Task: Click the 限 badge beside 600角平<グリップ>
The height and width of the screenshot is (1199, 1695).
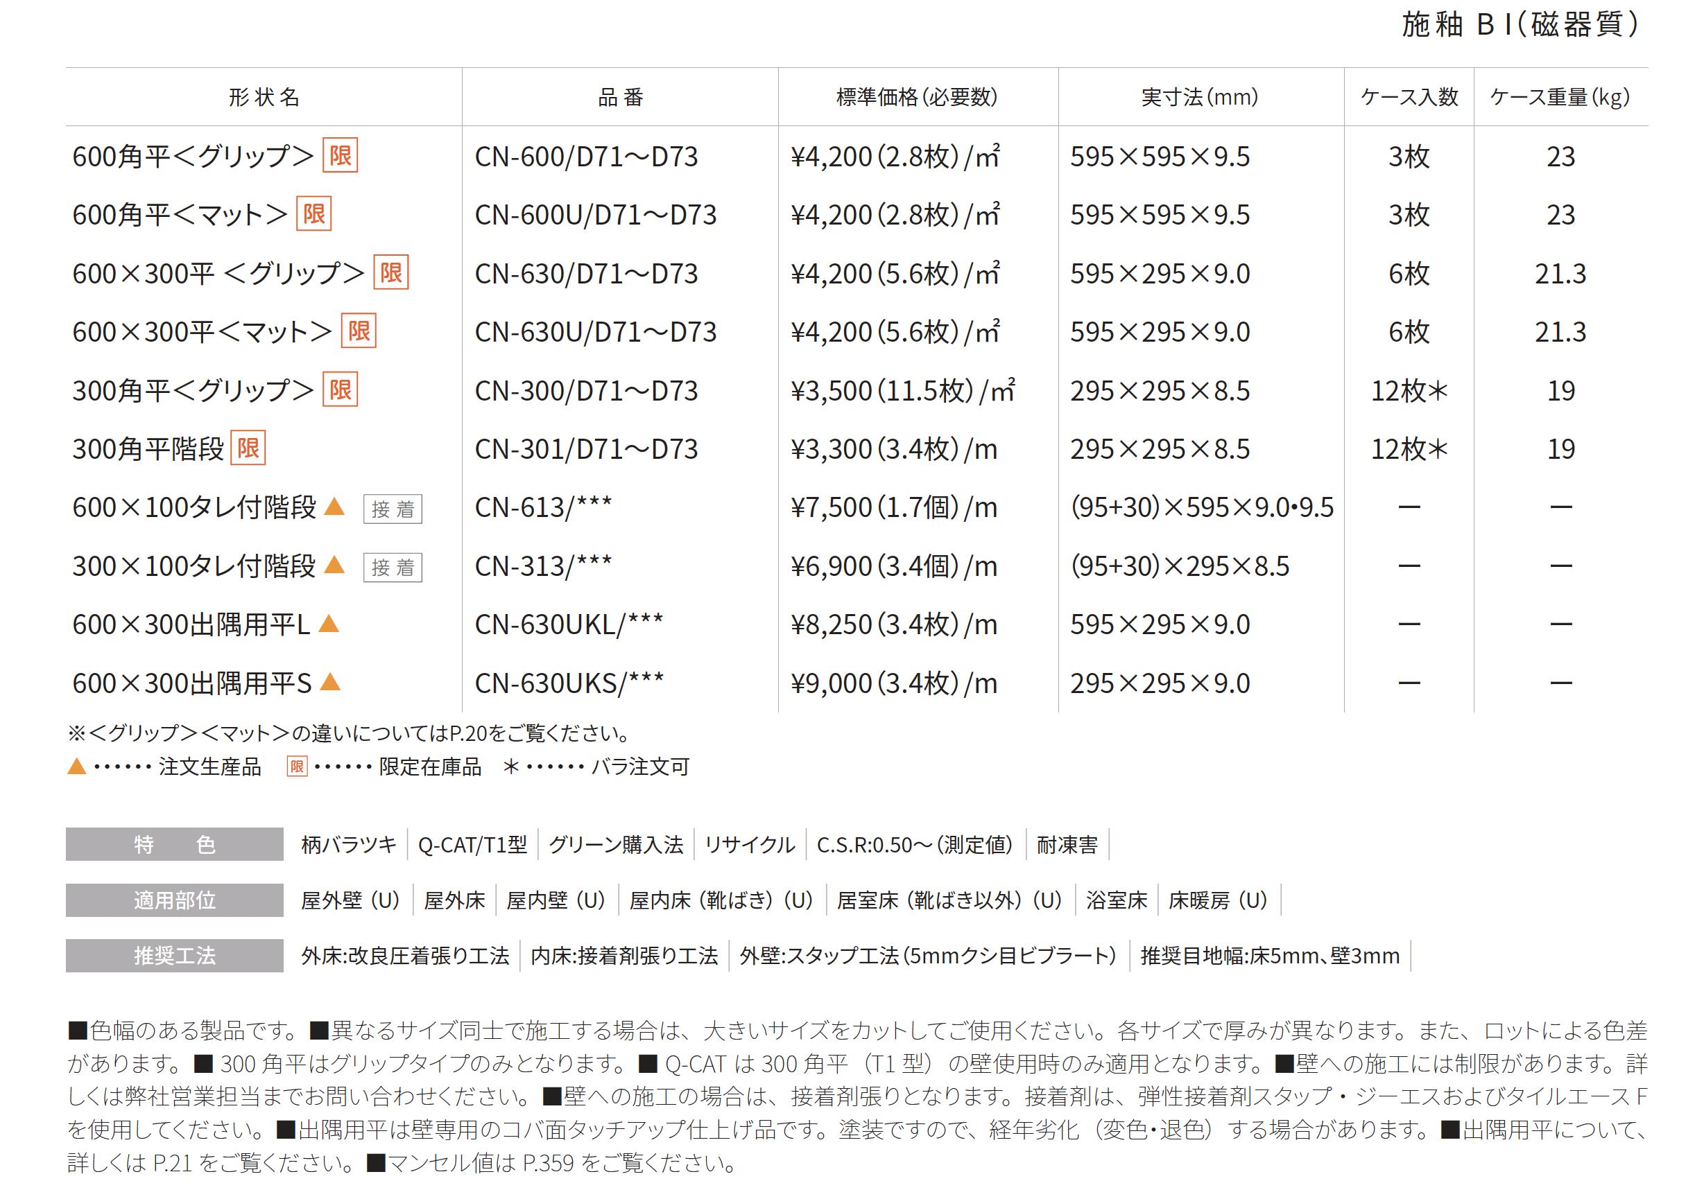Action: pos(340,156)
